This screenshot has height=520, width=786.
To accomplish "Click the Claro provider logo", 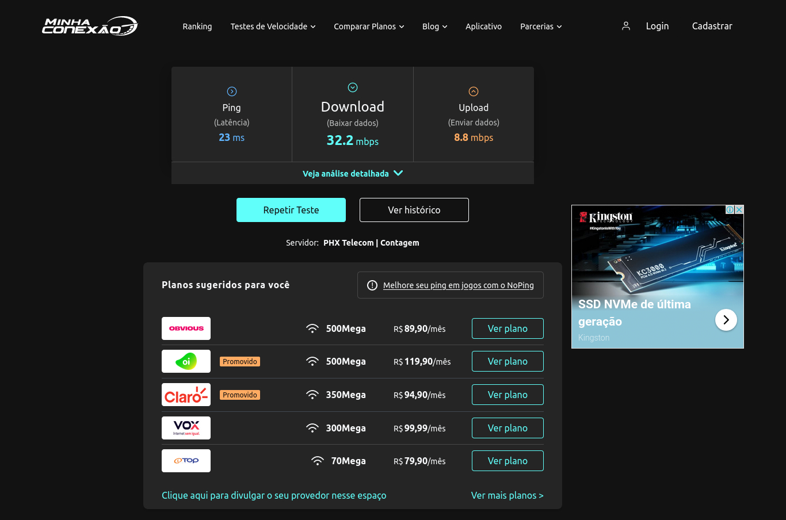I will tap(186, 394).
